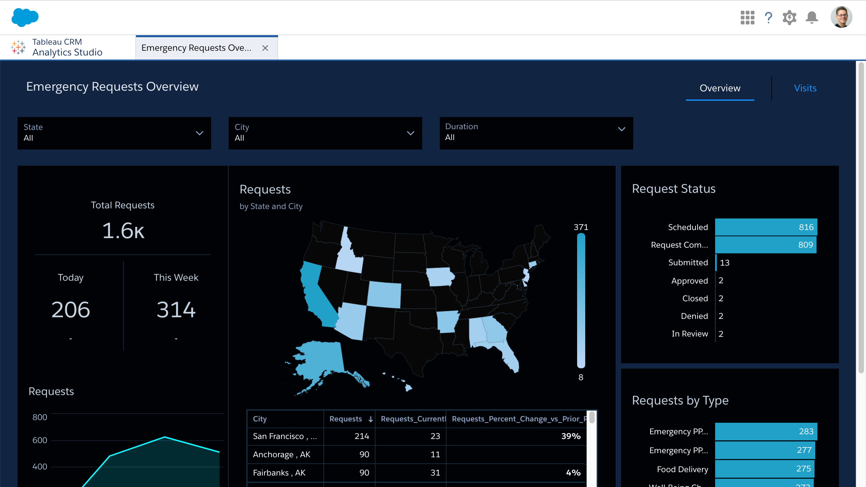Click the user profile avatar
This screenshot has width=866, height=487.
pos(841,17)
